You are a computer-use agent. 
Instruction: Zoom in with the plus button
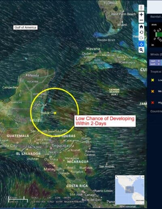click(141, 15)
